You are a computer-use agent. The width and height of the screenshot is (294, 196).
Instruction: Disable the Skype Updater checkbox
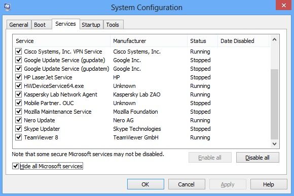[18, 128]
